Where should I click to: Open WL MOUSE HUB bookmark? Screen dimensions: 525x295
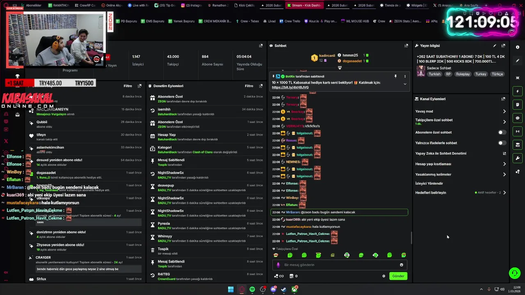[354, 21]
